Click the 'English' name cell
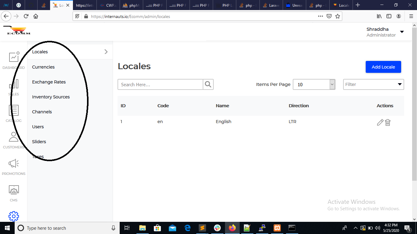This screenshot has height=234, width=417. [x=223, y=122]
